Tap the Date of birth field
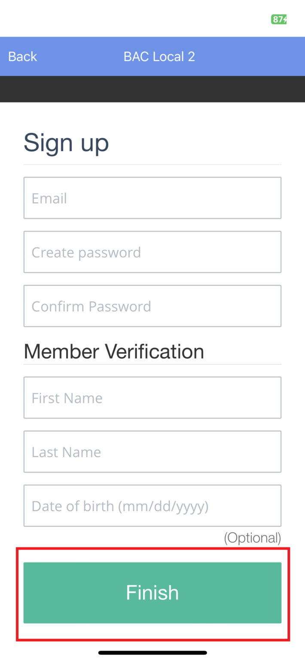Viewport: 305px width, 661px height. pos(152,506)
